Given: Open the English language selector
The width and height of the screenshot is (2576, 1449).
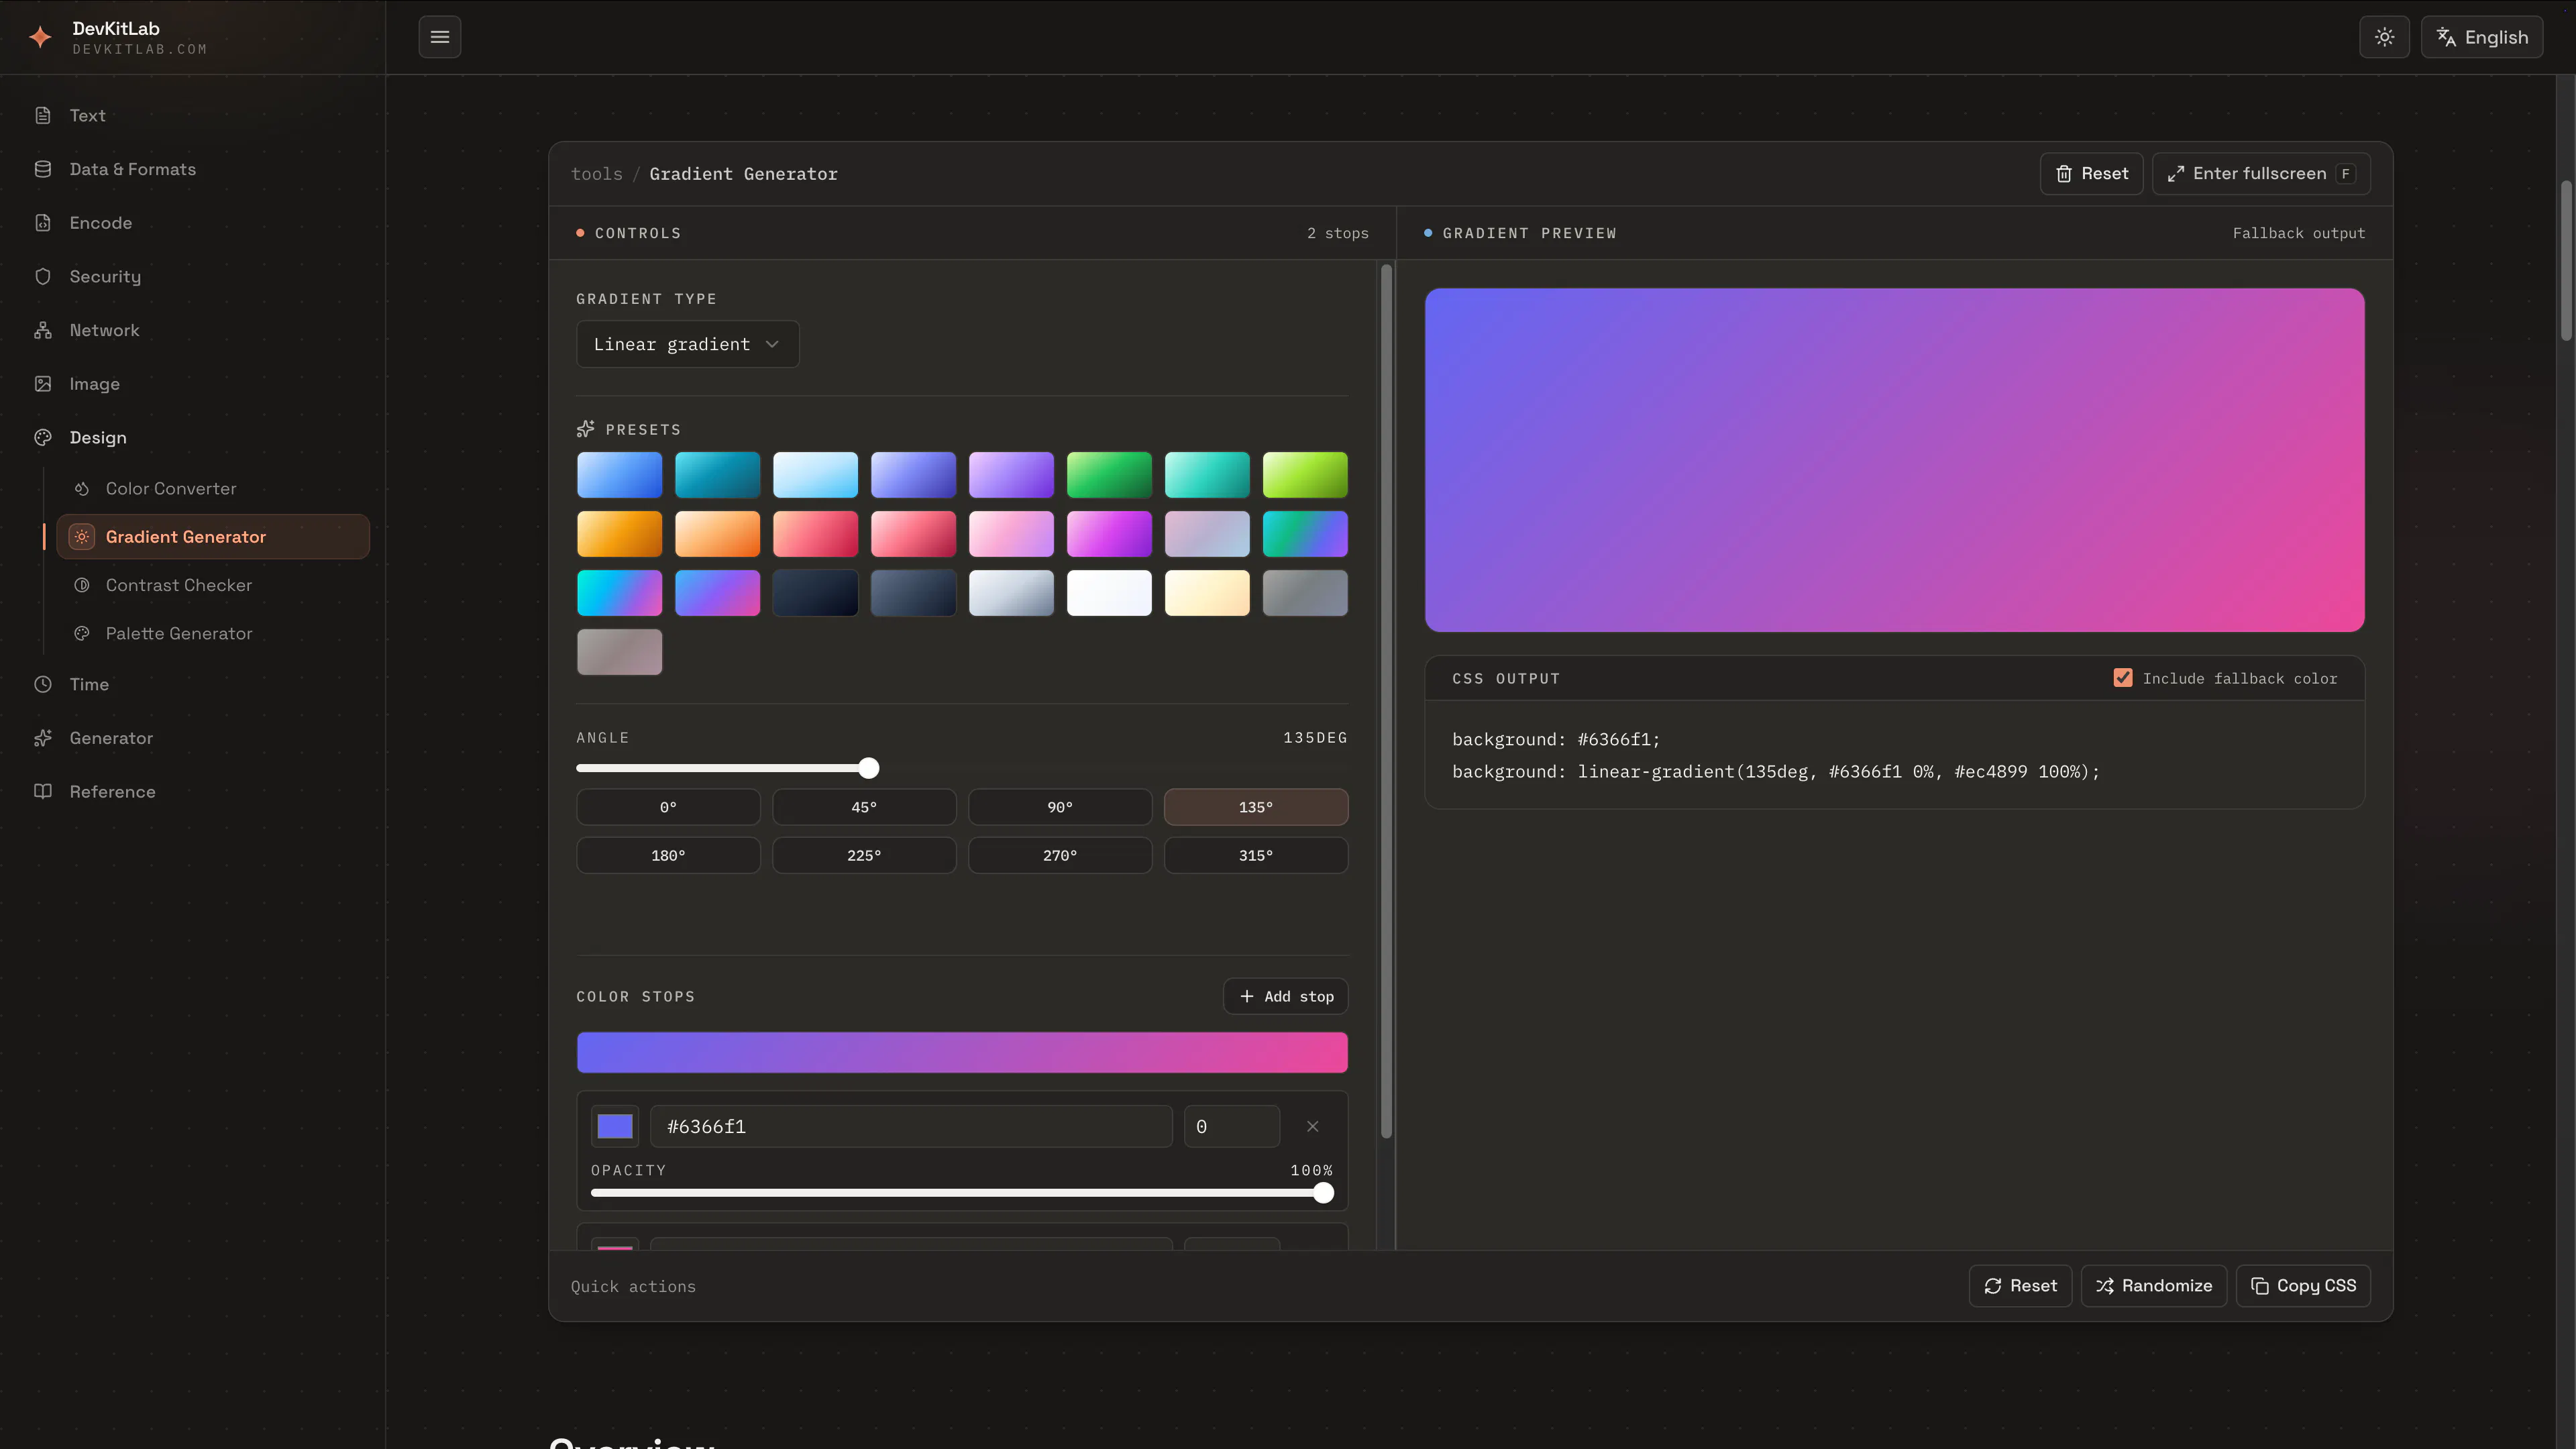Looking at the screenshot, I should (x=2482, y=37).
